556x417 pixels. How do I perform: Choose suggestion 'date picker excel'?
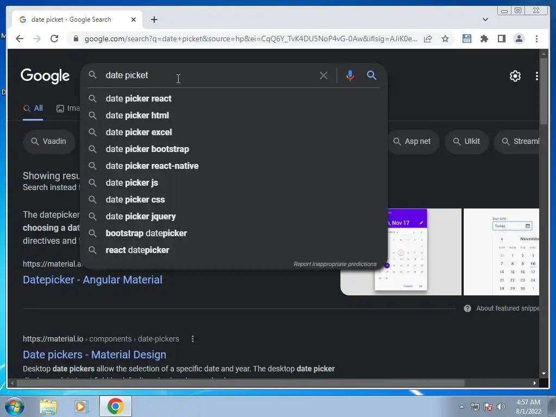point(234,132)
